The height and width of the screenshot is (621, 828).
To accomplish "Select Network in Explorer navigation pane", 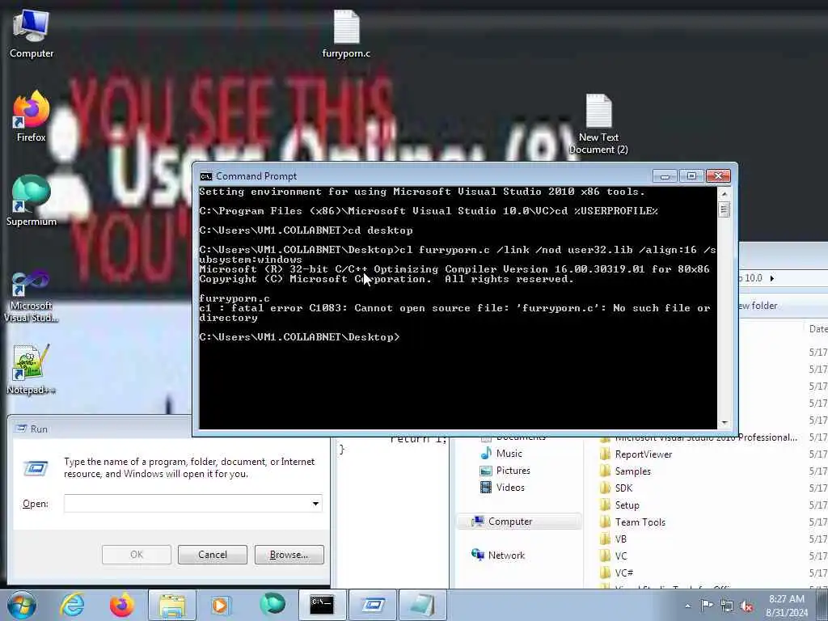I will pos(498,555).
